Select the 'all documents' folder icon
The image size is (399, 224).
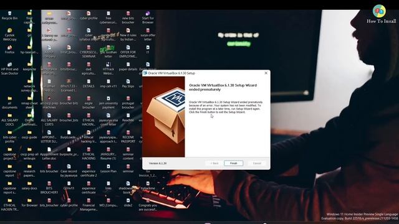(10, 103)
